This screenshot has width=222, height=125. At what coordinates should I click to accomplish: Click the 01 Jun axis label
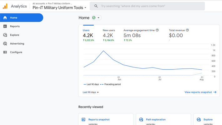click(x=119, y=78)
